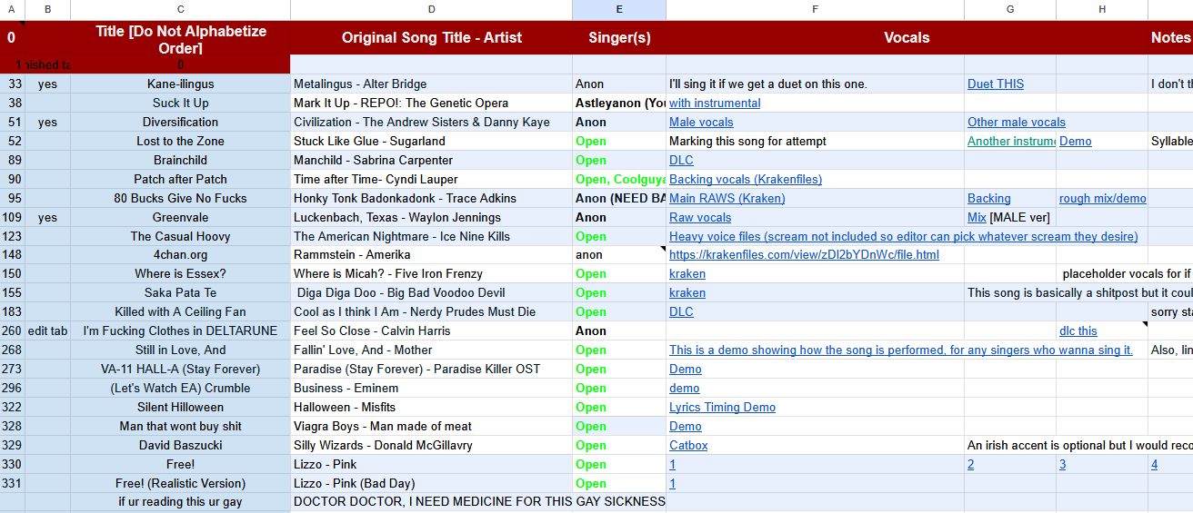Select column E header
Image resolution: width=1193 pixels, height=513 pixels.
click(619, 9)
